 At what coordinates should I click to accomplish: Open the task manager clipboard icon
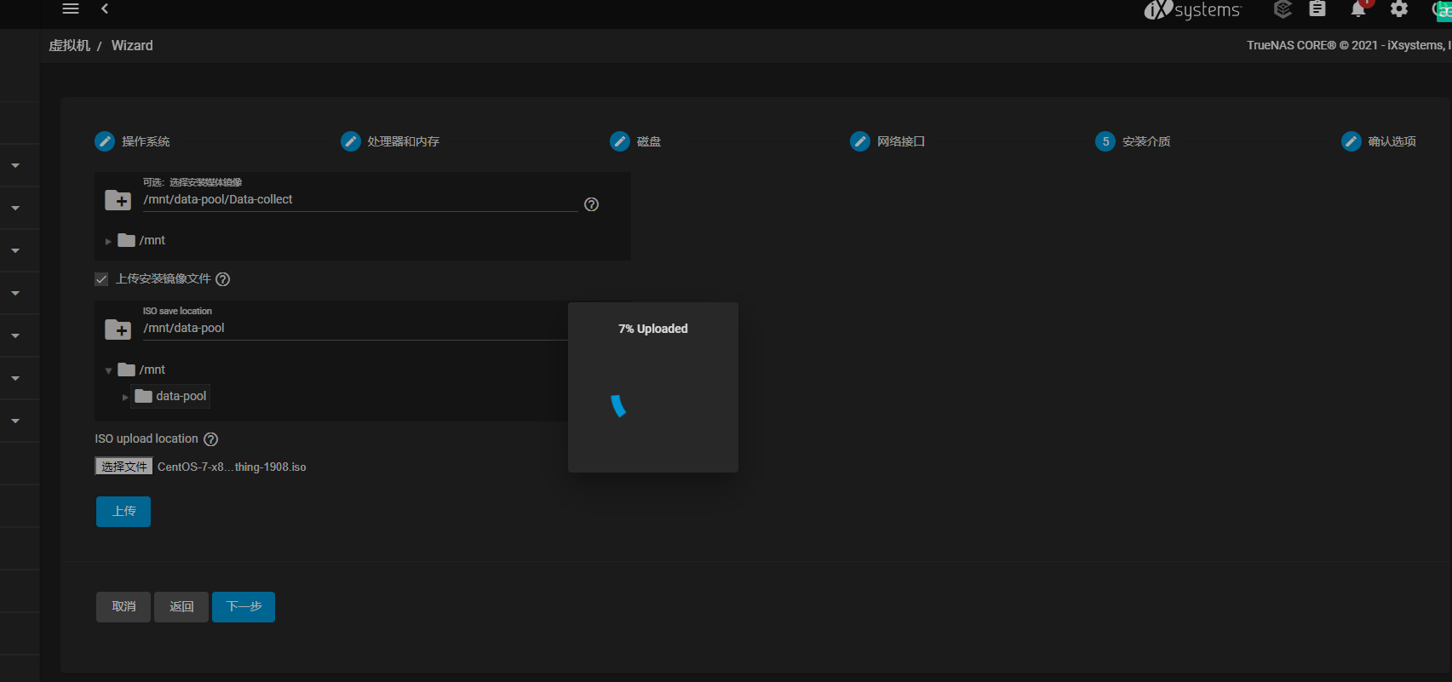[x=1317, y=9]
